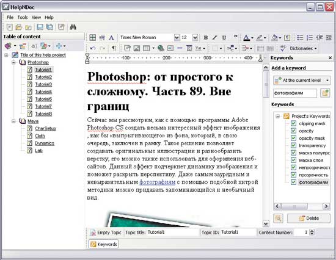The width and height of the screenshot is (336, 260).
Task: Click the table grid icon in format toolbar
Action: pos(93,38)
